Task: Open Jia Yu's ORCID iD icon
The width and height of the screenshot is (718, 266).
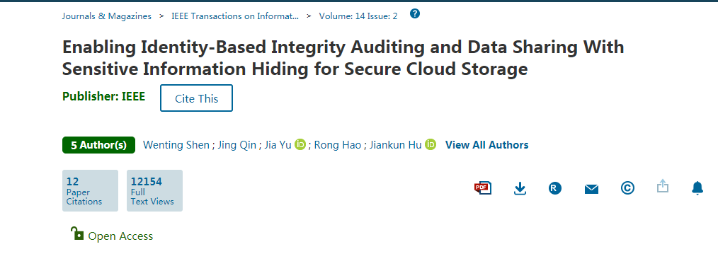Action: pos(300,145)
